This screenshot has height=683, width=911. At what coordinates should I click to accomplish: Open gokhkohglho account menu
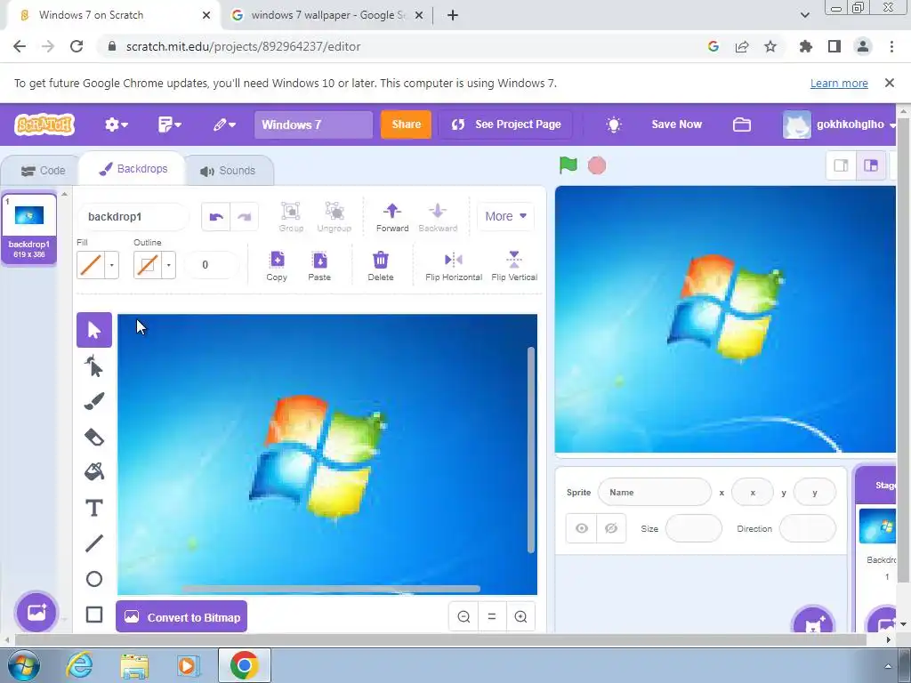(x=840, y=125)
